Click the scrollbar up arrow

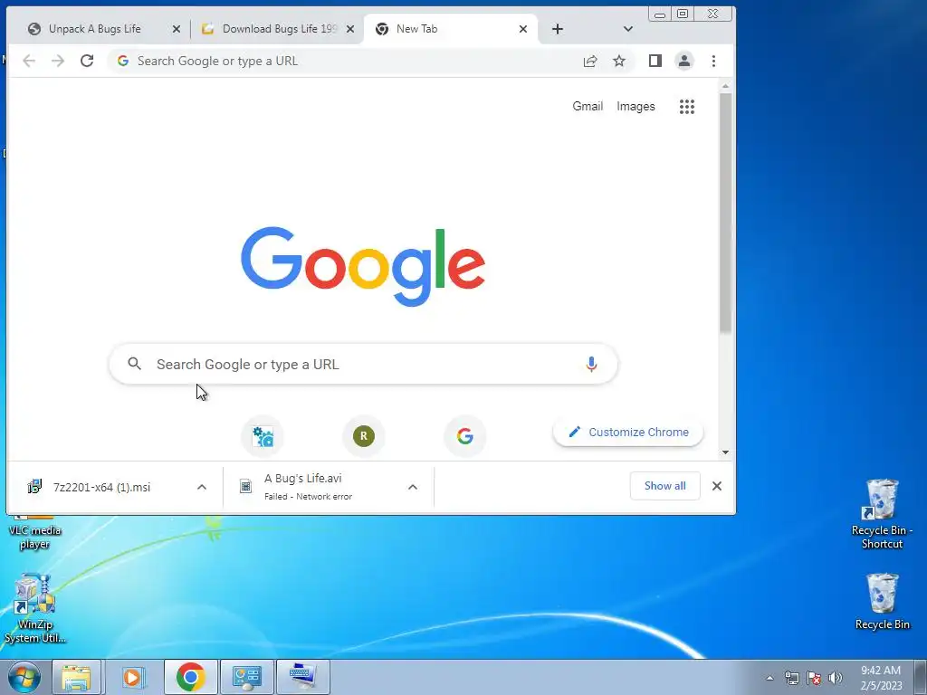point(725,86)
